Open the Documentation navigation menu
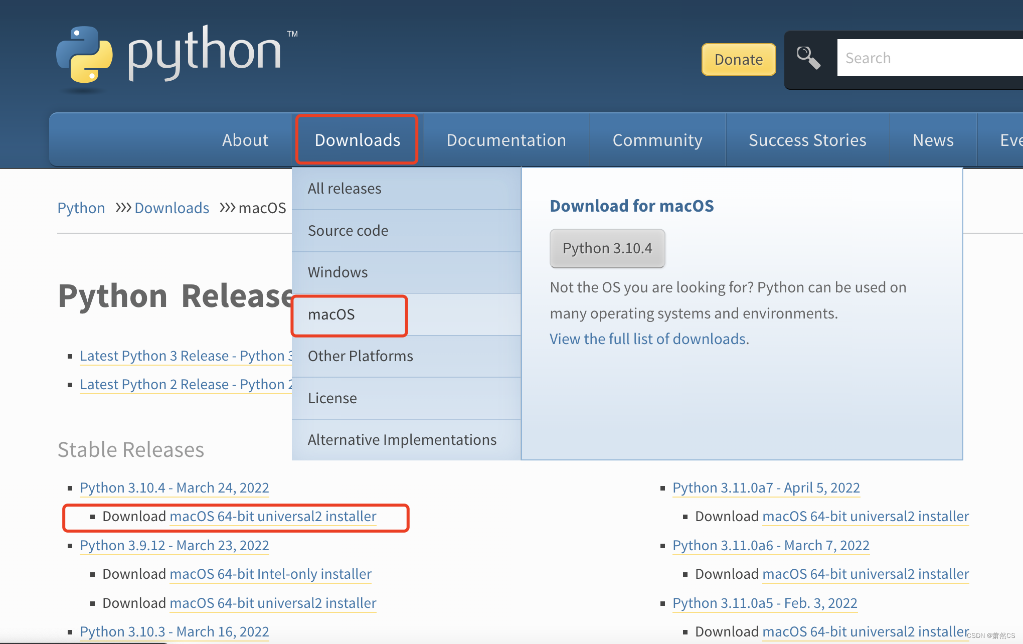Image resolution: width=1023 pixels, height=644 pixels. 506,140
